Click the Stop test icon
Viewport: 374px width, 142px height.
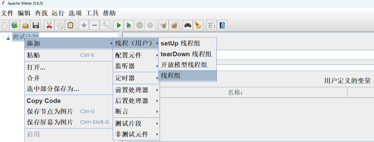[x=140, y=25]
